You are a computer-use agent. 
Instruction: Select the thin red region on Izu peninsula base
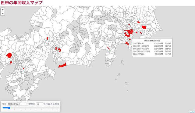click(x=108, y=48)
